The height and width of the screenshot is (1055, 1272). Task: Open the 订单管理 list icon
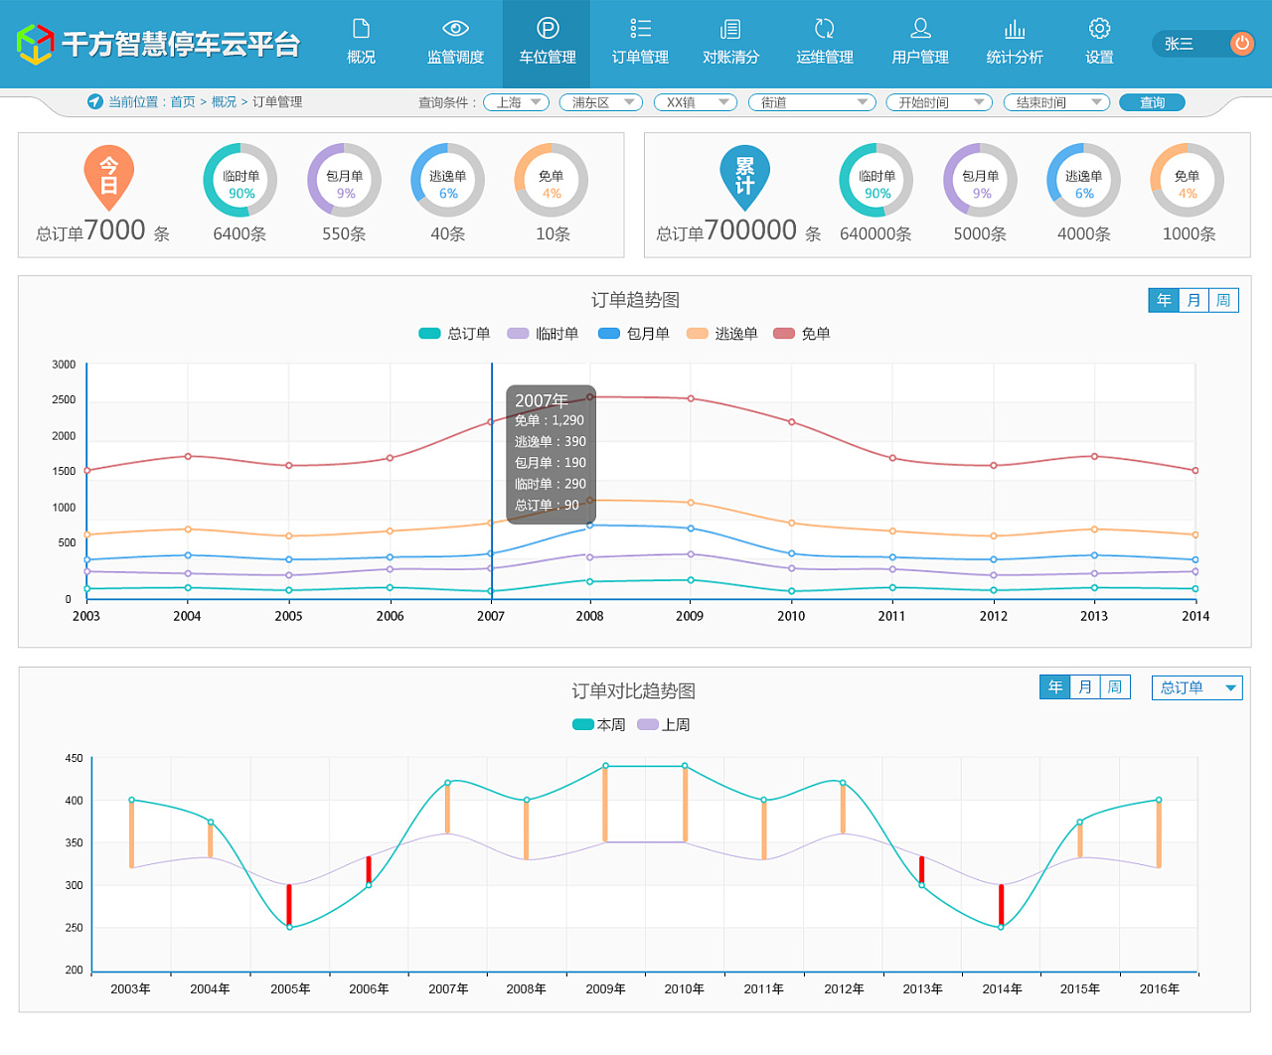(x=641, y=29)
